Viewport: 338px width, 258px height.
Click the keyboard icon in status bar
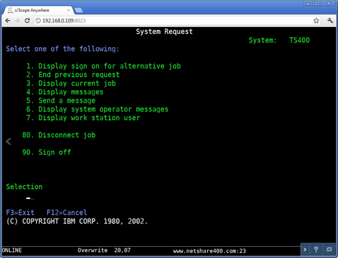pos(329,250)
